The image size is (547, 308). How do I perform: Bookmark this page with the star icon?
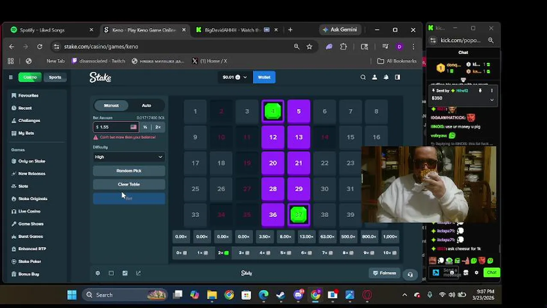[309, 47]
